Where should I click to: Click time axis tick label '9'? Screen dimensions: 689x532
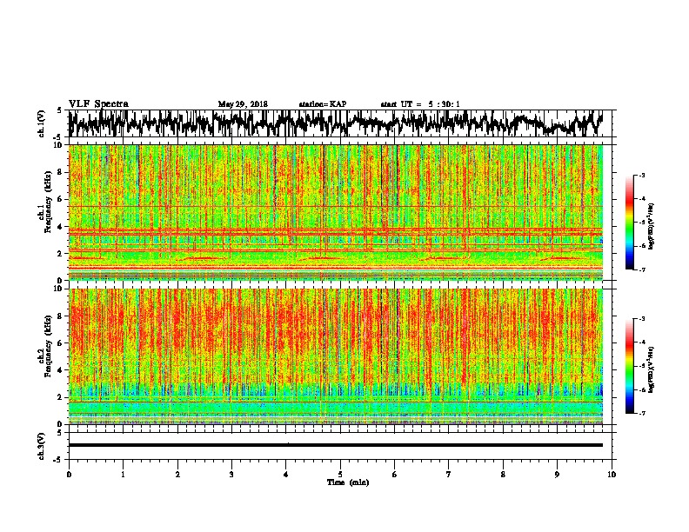557,475
